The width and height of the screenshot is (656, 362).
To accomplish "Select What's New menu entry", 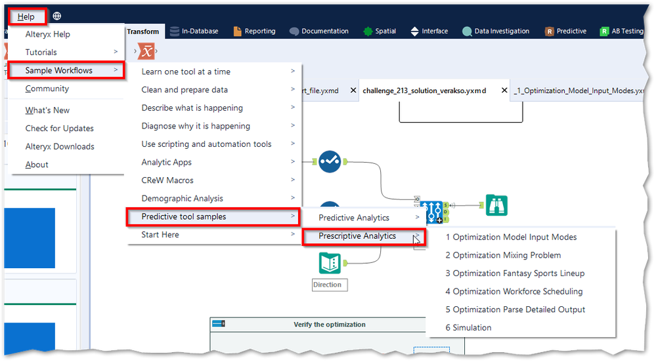I will click(66, 110).
